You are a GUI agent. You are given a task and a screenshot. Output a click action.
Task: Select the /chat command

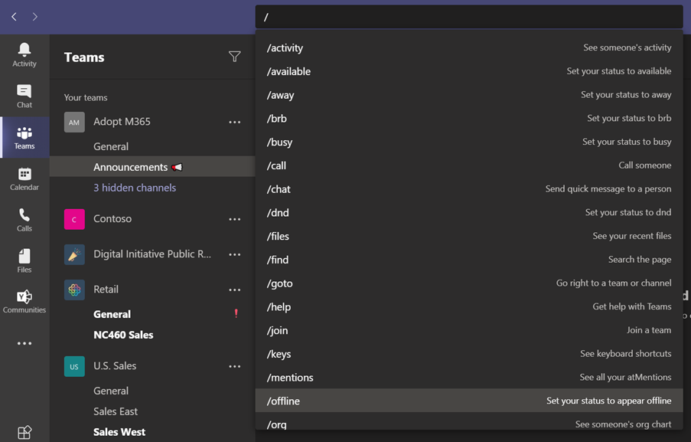469,188
